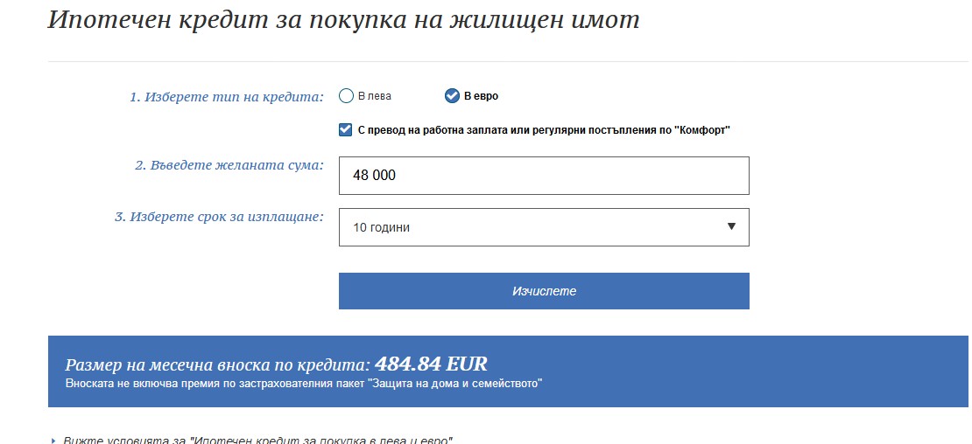The width and height of the screenshot is (972, 444).
Task: Open the "10 години" repayment term dropdown
Action: (543, 227)
